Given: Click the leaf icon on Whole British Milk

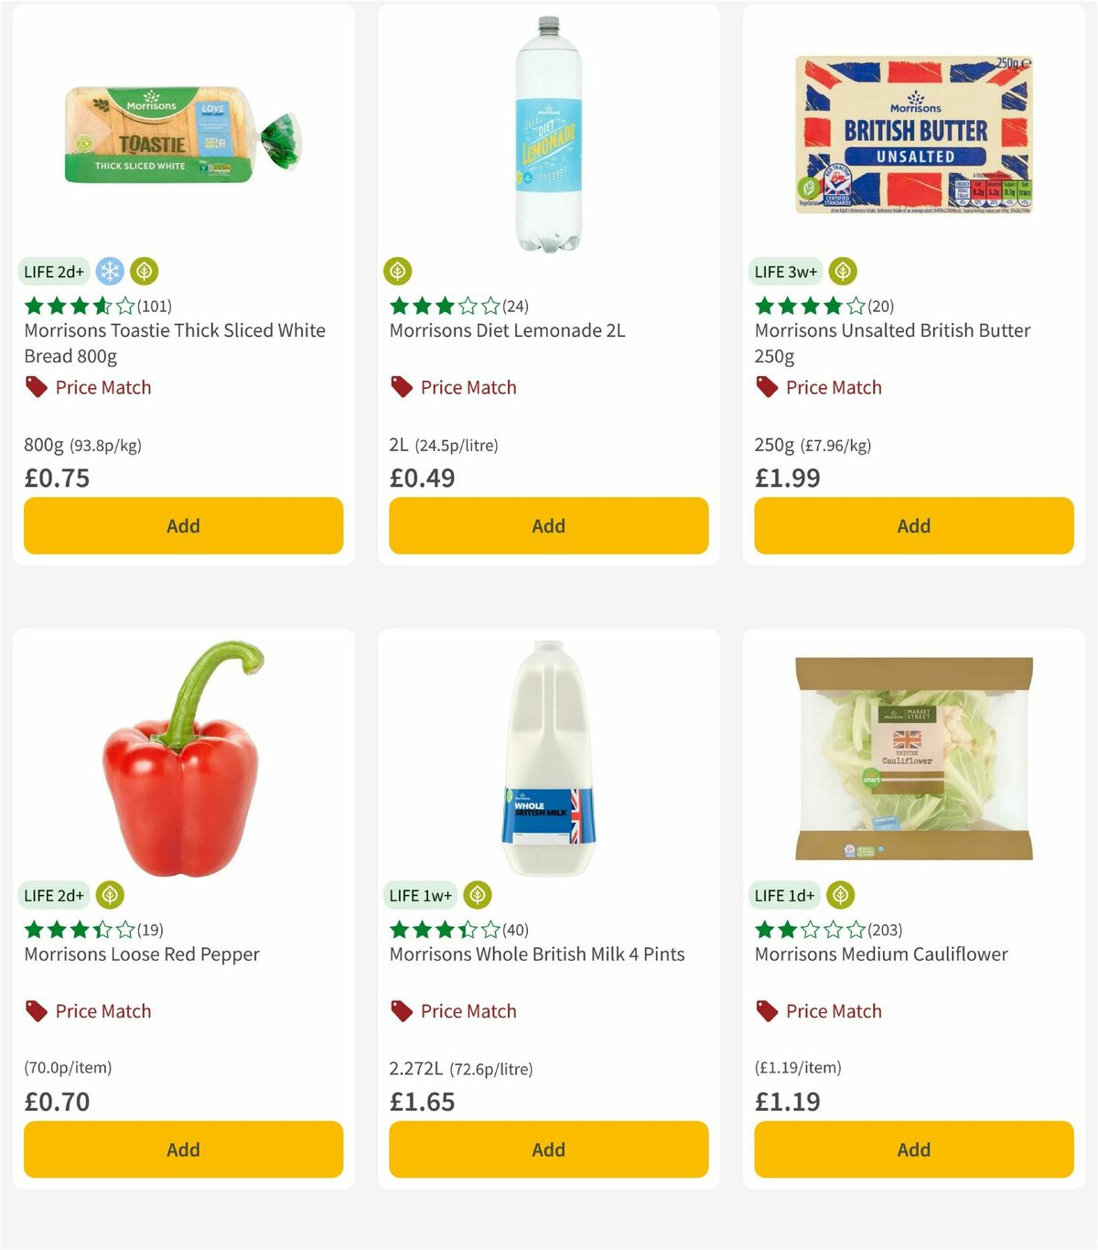Looking at the screenshot, I should click(x=477, y=895).
